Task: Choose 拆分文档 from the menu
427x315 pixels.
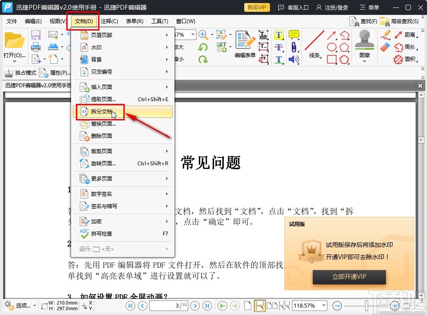Action: [x=123, y=111]
